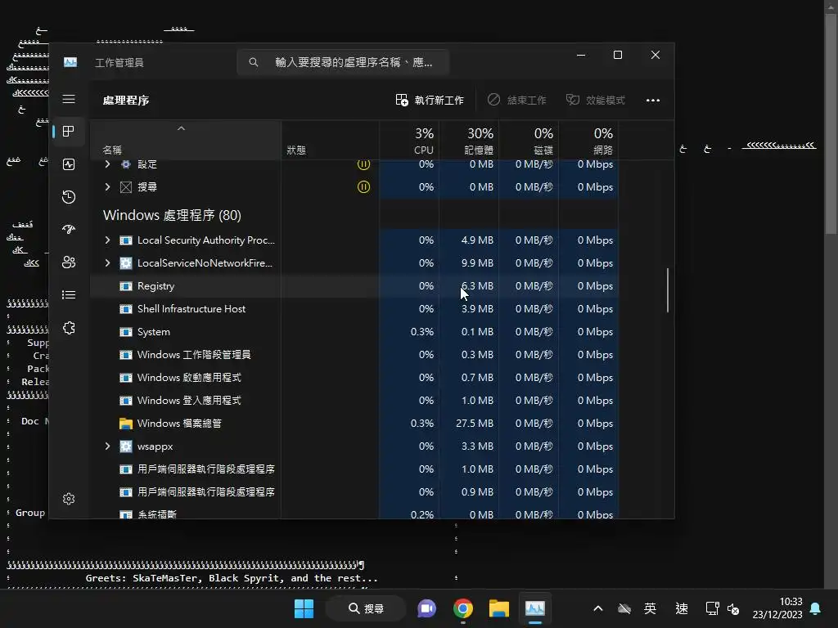Expand LocalServiceNoNetworkFirewall row

click(107, 263)
